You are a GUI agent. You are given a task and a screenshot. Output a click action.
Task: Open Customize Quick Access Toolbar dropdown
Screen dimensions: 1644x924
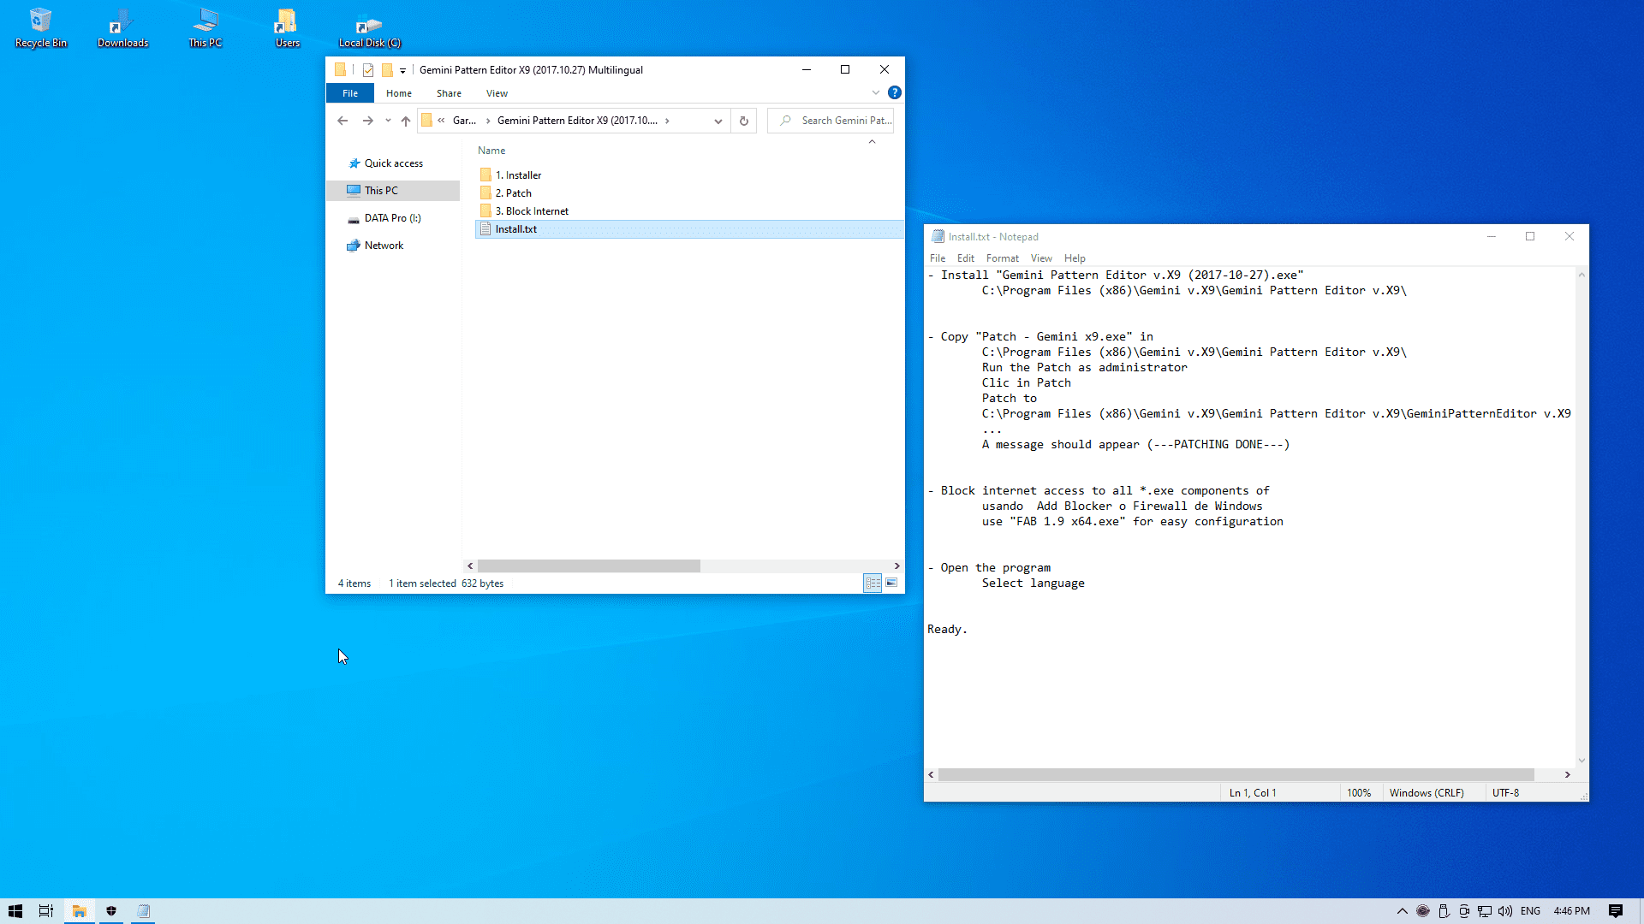[x=402, y=71]
